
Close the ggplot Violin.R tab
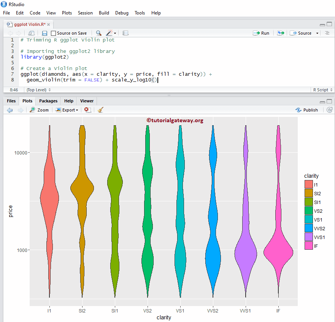[x=49, y=24]
